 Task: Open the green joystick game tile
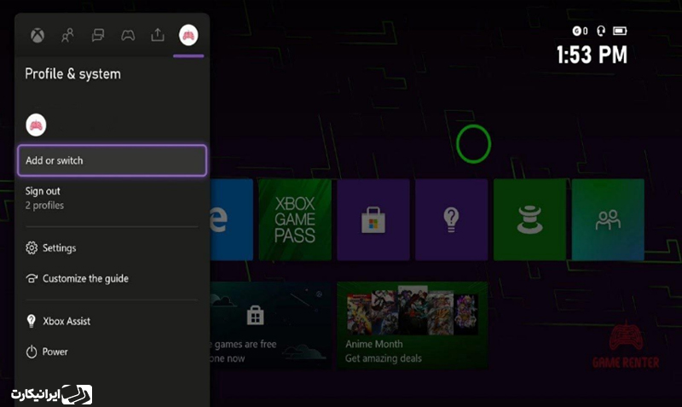click(x=529, y=219)
